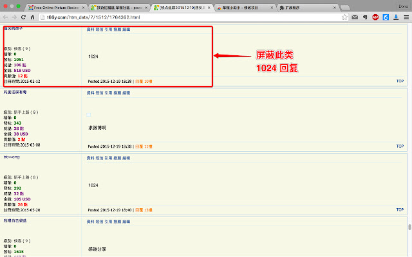Click the 1615 post count in bottom profile
This screenshot has width=412, height=257.
point(19,252)
